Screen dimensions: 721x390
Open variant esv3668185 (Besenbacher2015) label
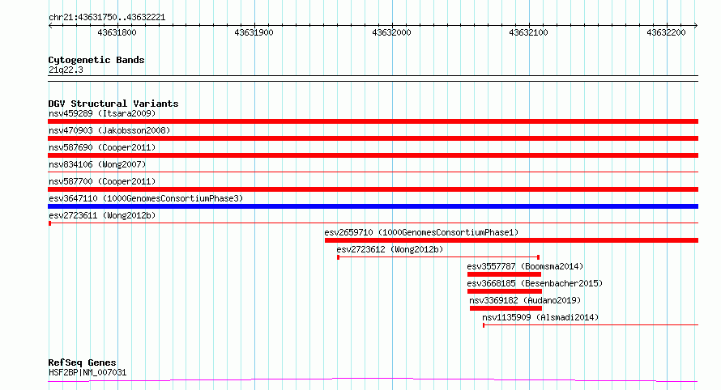coord(535,283)
